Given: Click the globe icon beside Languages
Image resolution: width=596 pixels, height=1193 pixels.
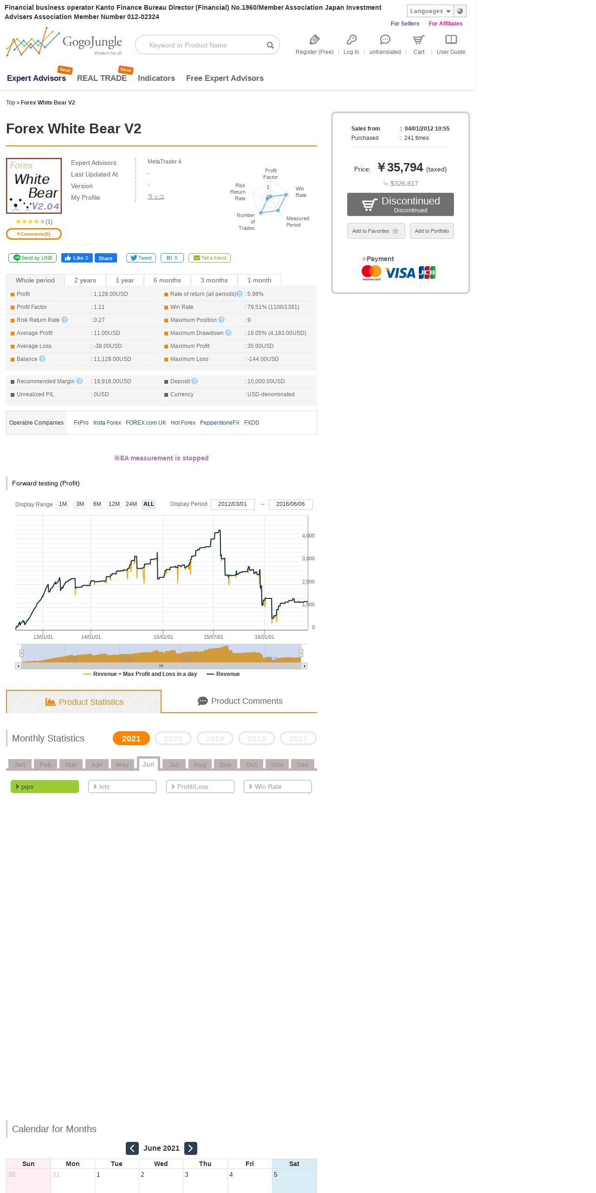Looking at the screenshot, I should pos(460,11).
